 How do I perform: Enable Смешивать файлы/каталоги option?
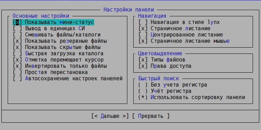57,35
